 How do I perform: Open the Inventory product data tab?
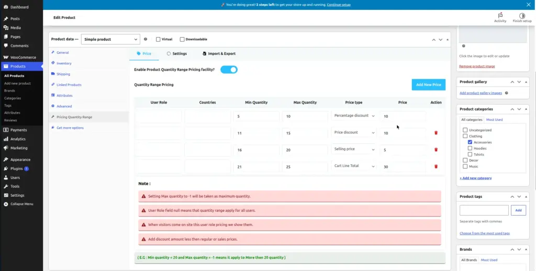point(64,63)
